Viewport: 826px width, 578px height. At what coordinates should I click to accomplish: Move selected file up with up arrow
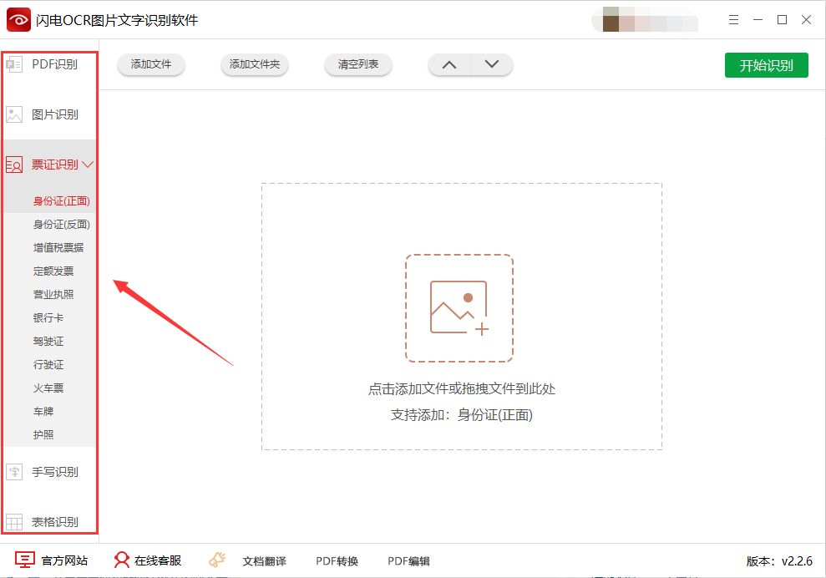point(449,65)
